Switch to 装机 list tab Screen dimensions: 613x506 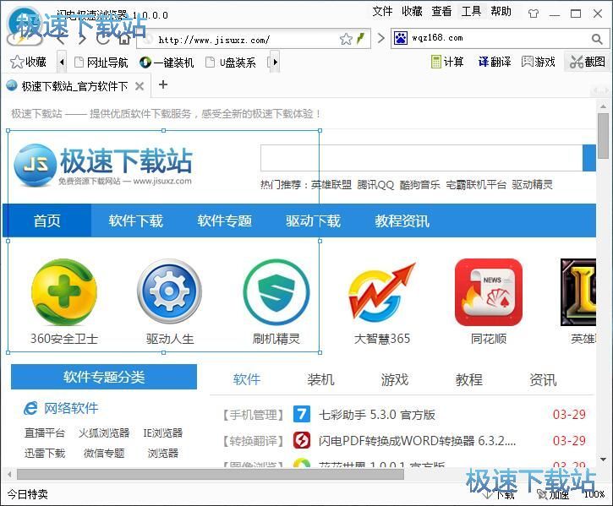(x=320, y=379)
